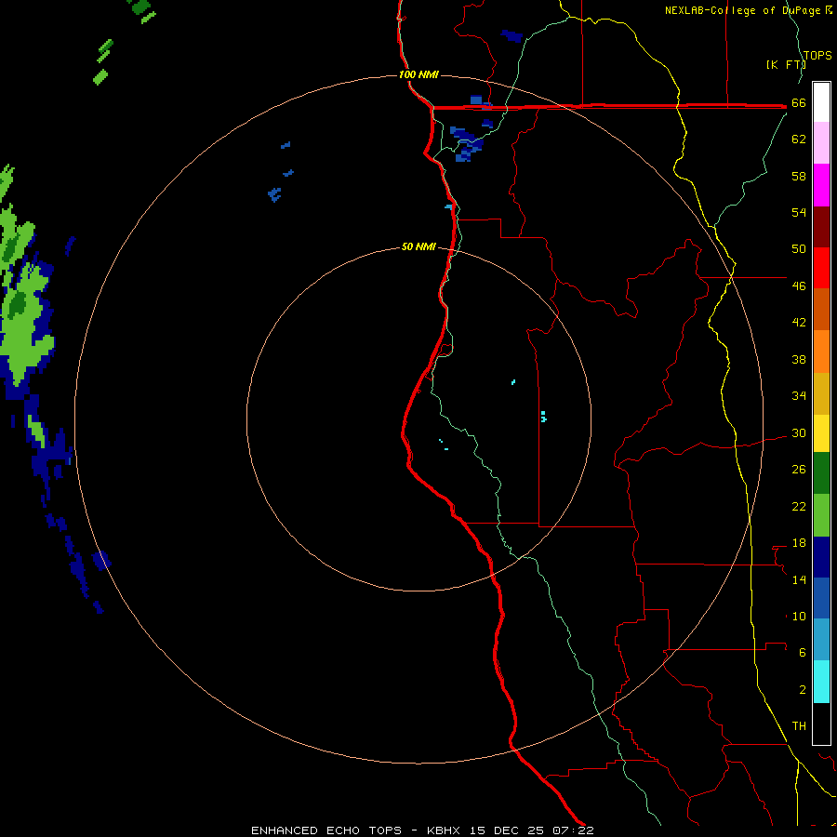
Task: Click the "26" legend value
Action: coord(799,470)
